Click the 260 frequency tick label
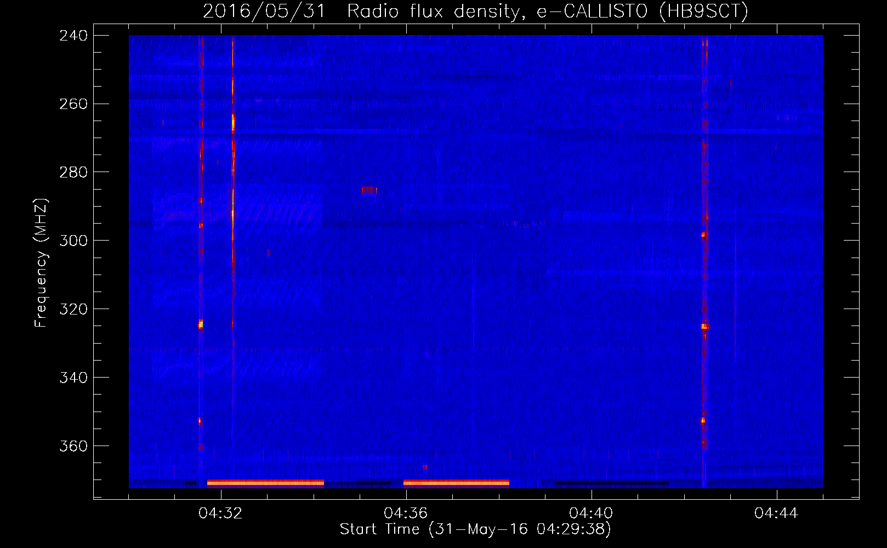 point(73,104)
